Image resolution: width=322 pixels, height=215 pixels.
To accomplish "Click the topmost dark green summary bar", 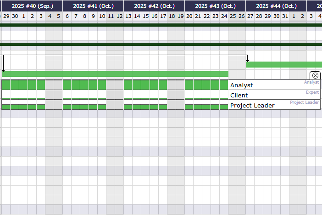I will (161, 25).
